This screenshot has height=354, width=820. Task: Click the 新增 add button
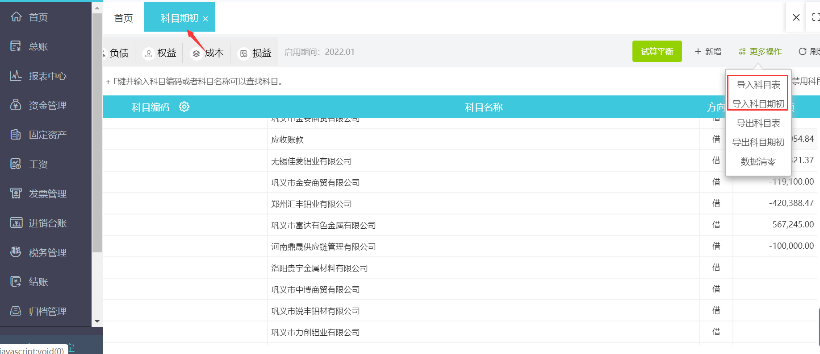(708, 52)
